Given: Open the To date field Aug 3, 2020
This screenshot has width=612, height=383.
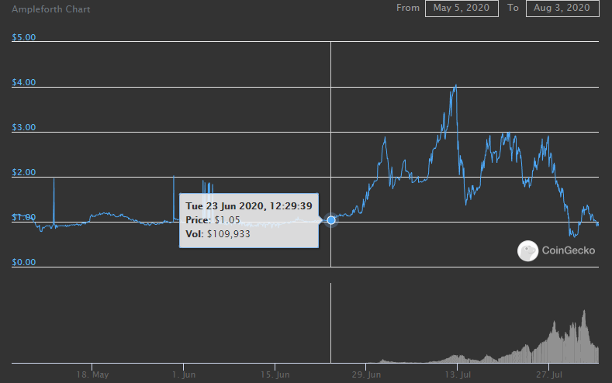Looking at the screenshot, I should pos(562,9).
